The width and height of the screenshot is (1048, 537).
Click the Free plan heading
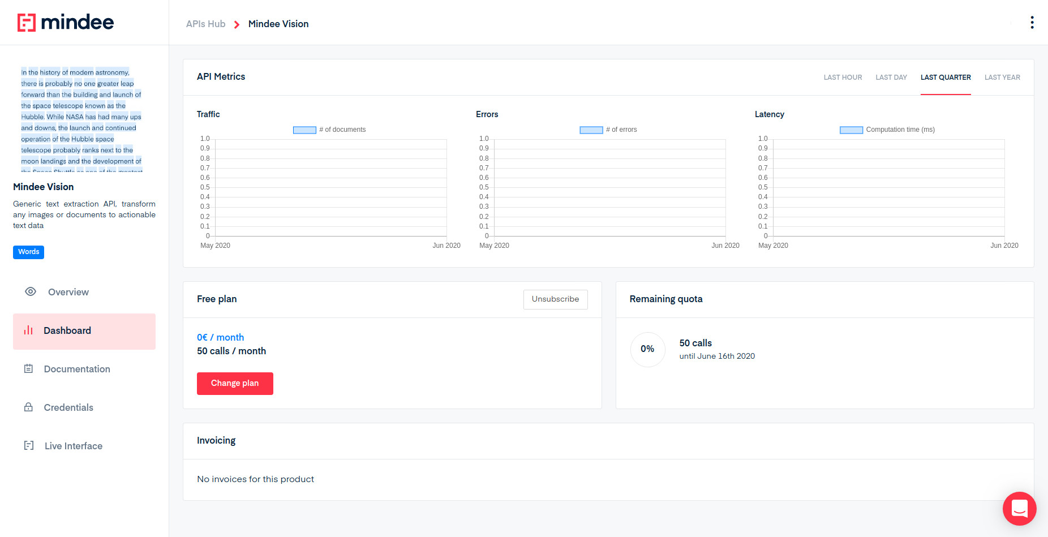217,299
